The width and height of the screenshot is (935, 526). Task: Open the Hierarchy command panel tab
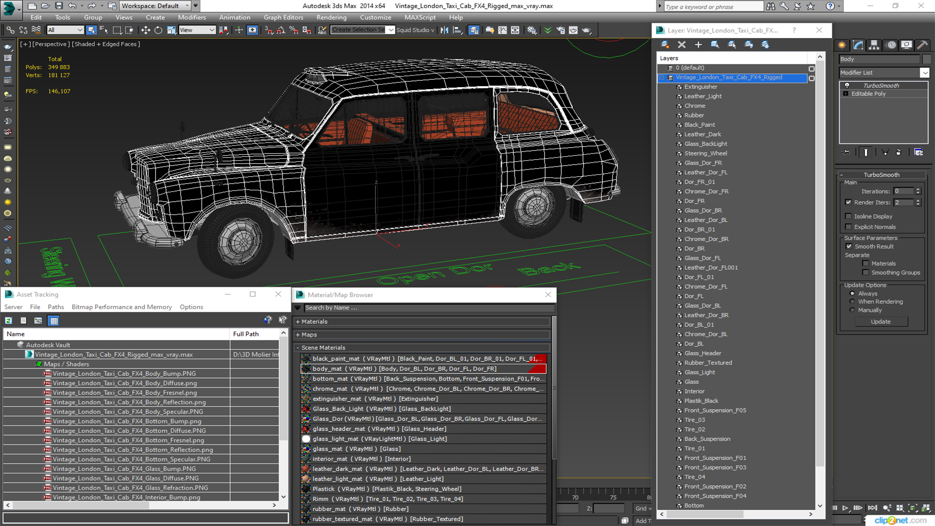pyautogui.click(x=874, y=45)
